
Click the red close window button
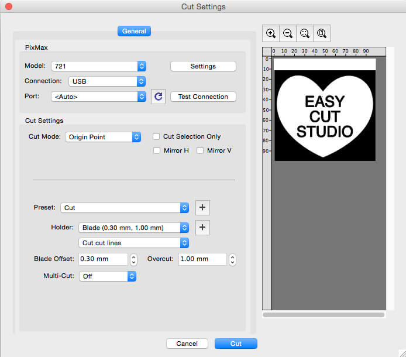pos(9,6)
